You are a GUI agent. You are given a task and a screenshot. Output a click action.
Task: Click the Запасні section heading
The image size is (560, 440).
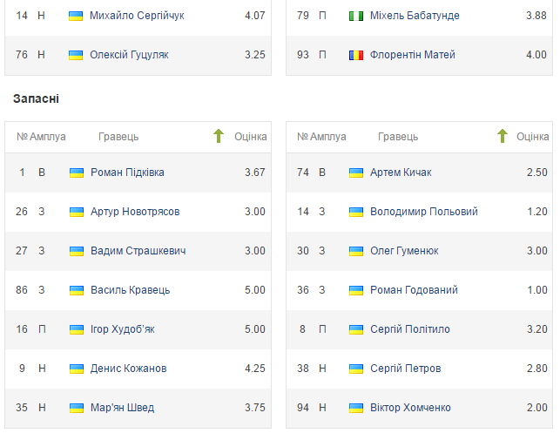36,99
